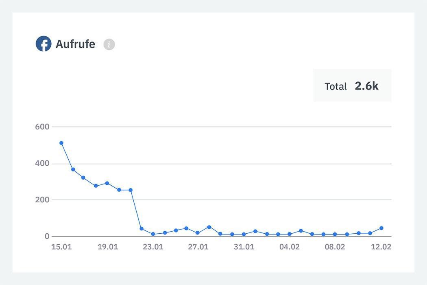Click the 04.02 x-axis date label
Viewport: 427px width, 285px height.
point(290,247)
